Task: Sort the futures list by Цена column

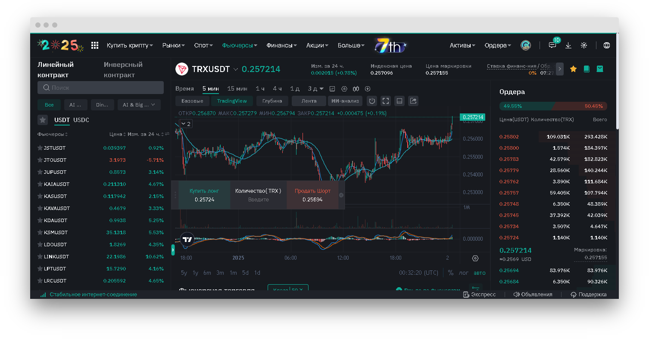Action: 117,134
